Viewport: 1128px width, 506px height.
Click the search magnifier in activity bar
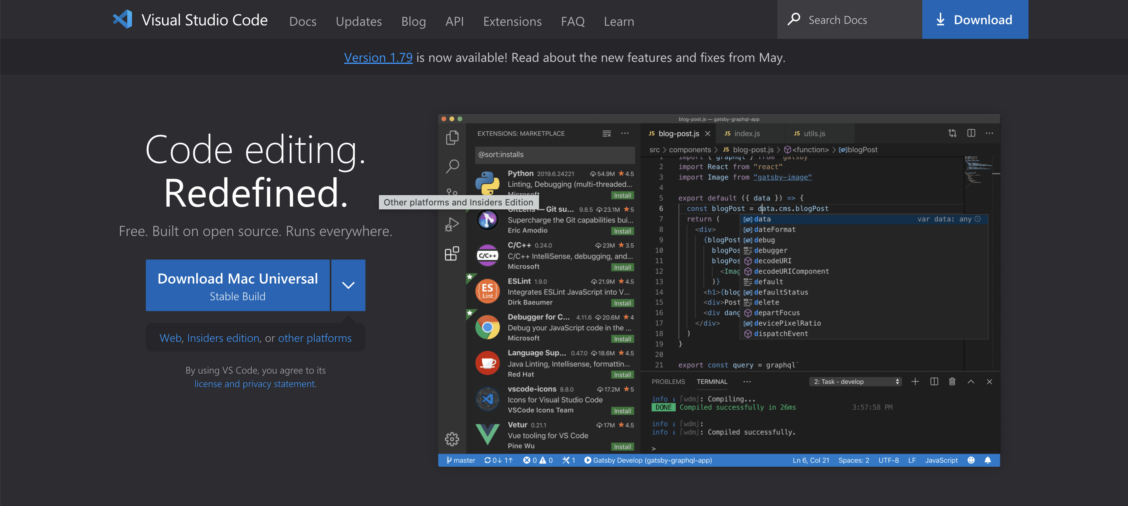point(452,166)
